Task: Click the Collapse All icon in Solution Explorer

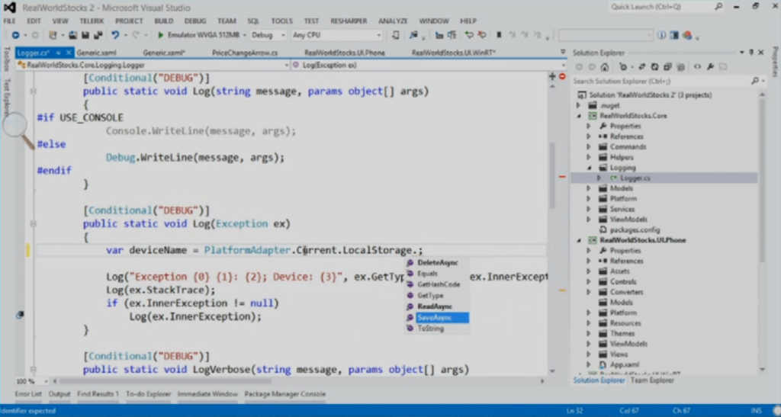Action: (x=667, y=66)
